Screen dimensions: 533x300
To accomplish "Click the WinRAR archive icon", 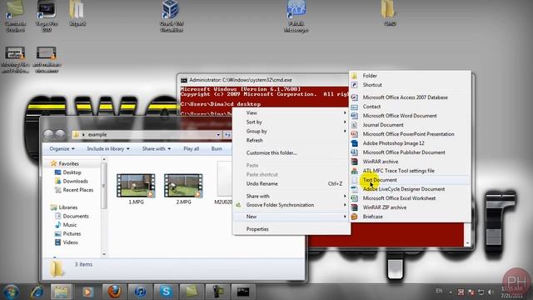I will pos(354,162).
